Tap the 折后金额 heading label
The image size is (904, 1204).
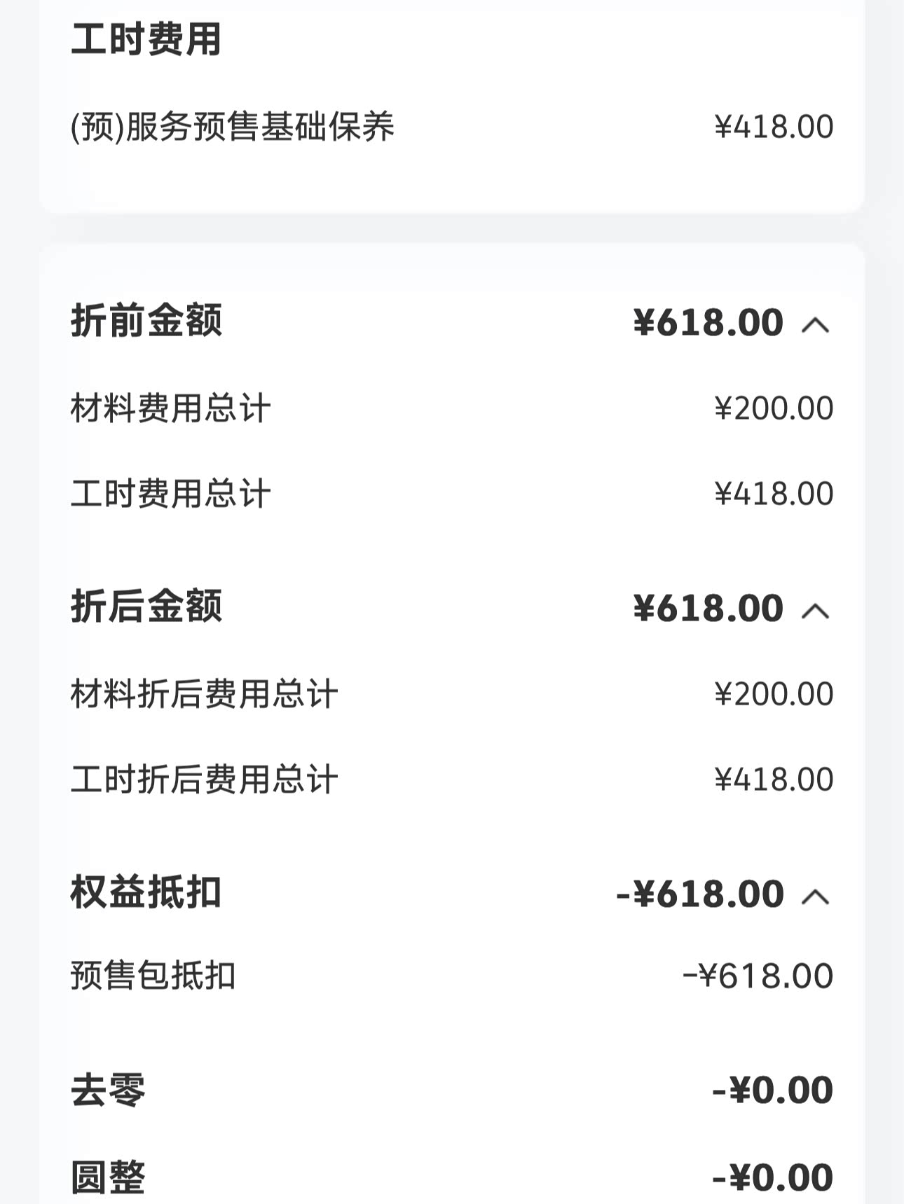[146, 607]
